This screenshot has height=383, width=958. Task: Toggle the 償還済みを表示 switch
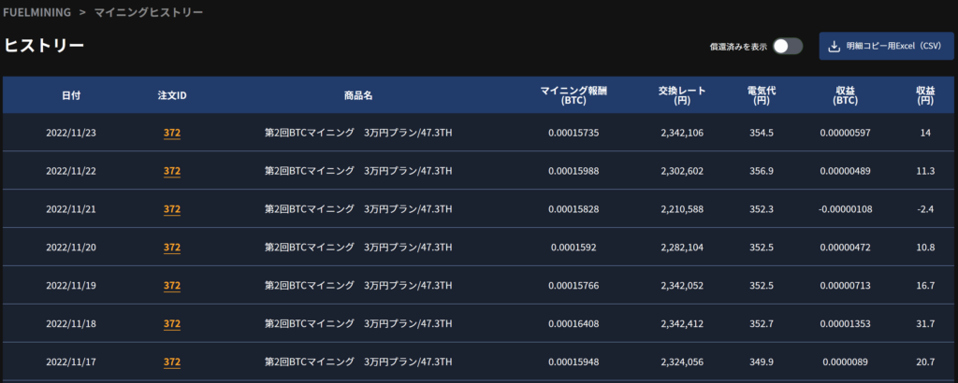pyautogui.click(x=787, y=46)
